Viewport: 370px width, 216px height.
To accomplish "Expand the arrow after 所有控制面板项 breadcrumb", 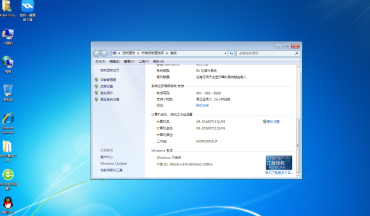I will (x=167, y=53).
